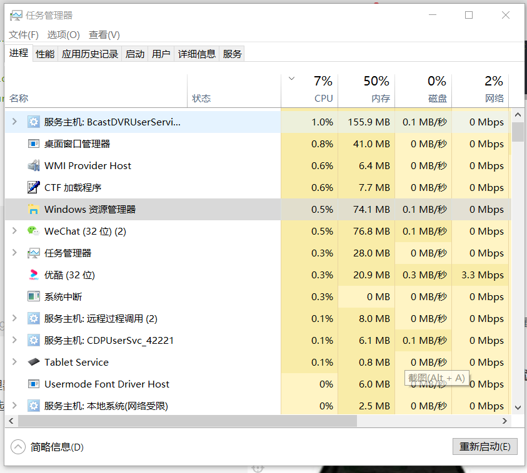This screenshot has height=473, width=527.
Task: Click the Task Manager title bar icon
Action: pyautogui.click(x=16, y=16)
